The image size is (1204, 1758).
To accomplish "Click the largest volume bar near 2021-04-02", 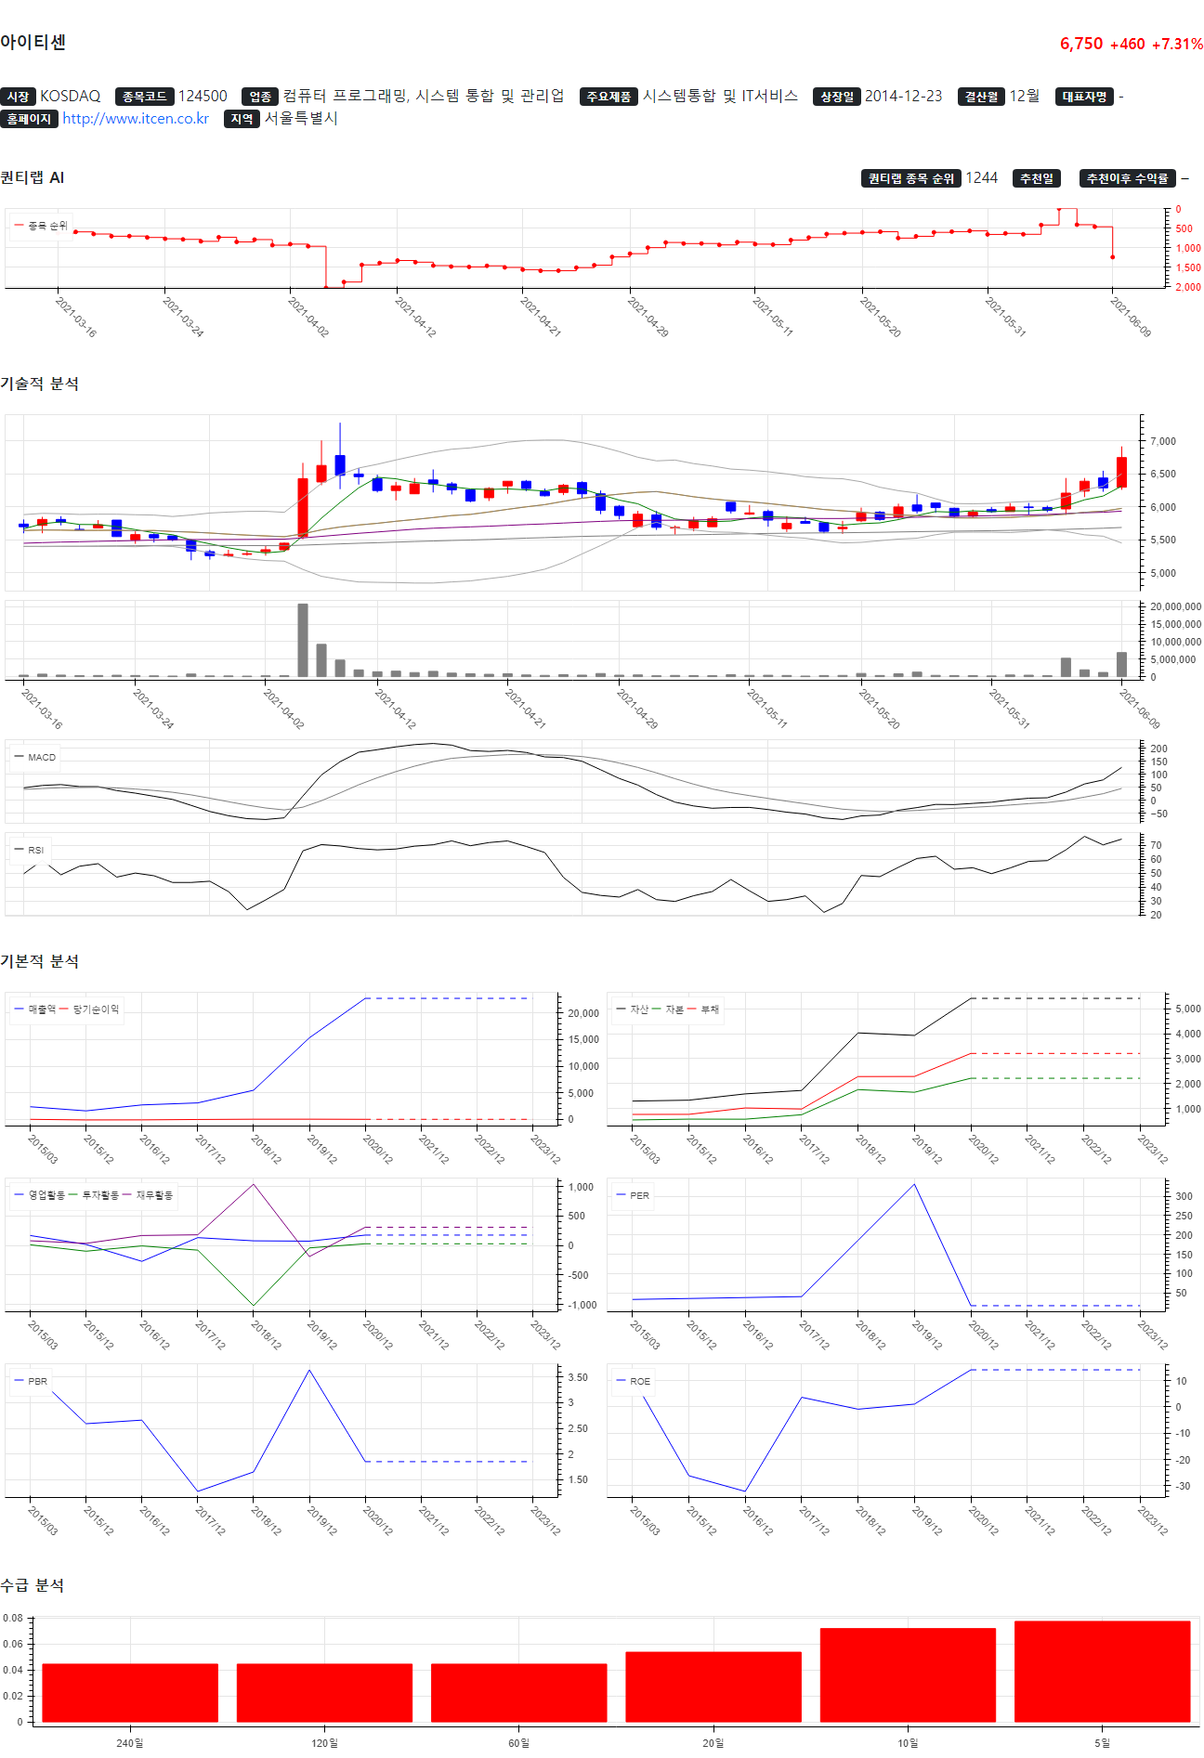I will 303,640.
